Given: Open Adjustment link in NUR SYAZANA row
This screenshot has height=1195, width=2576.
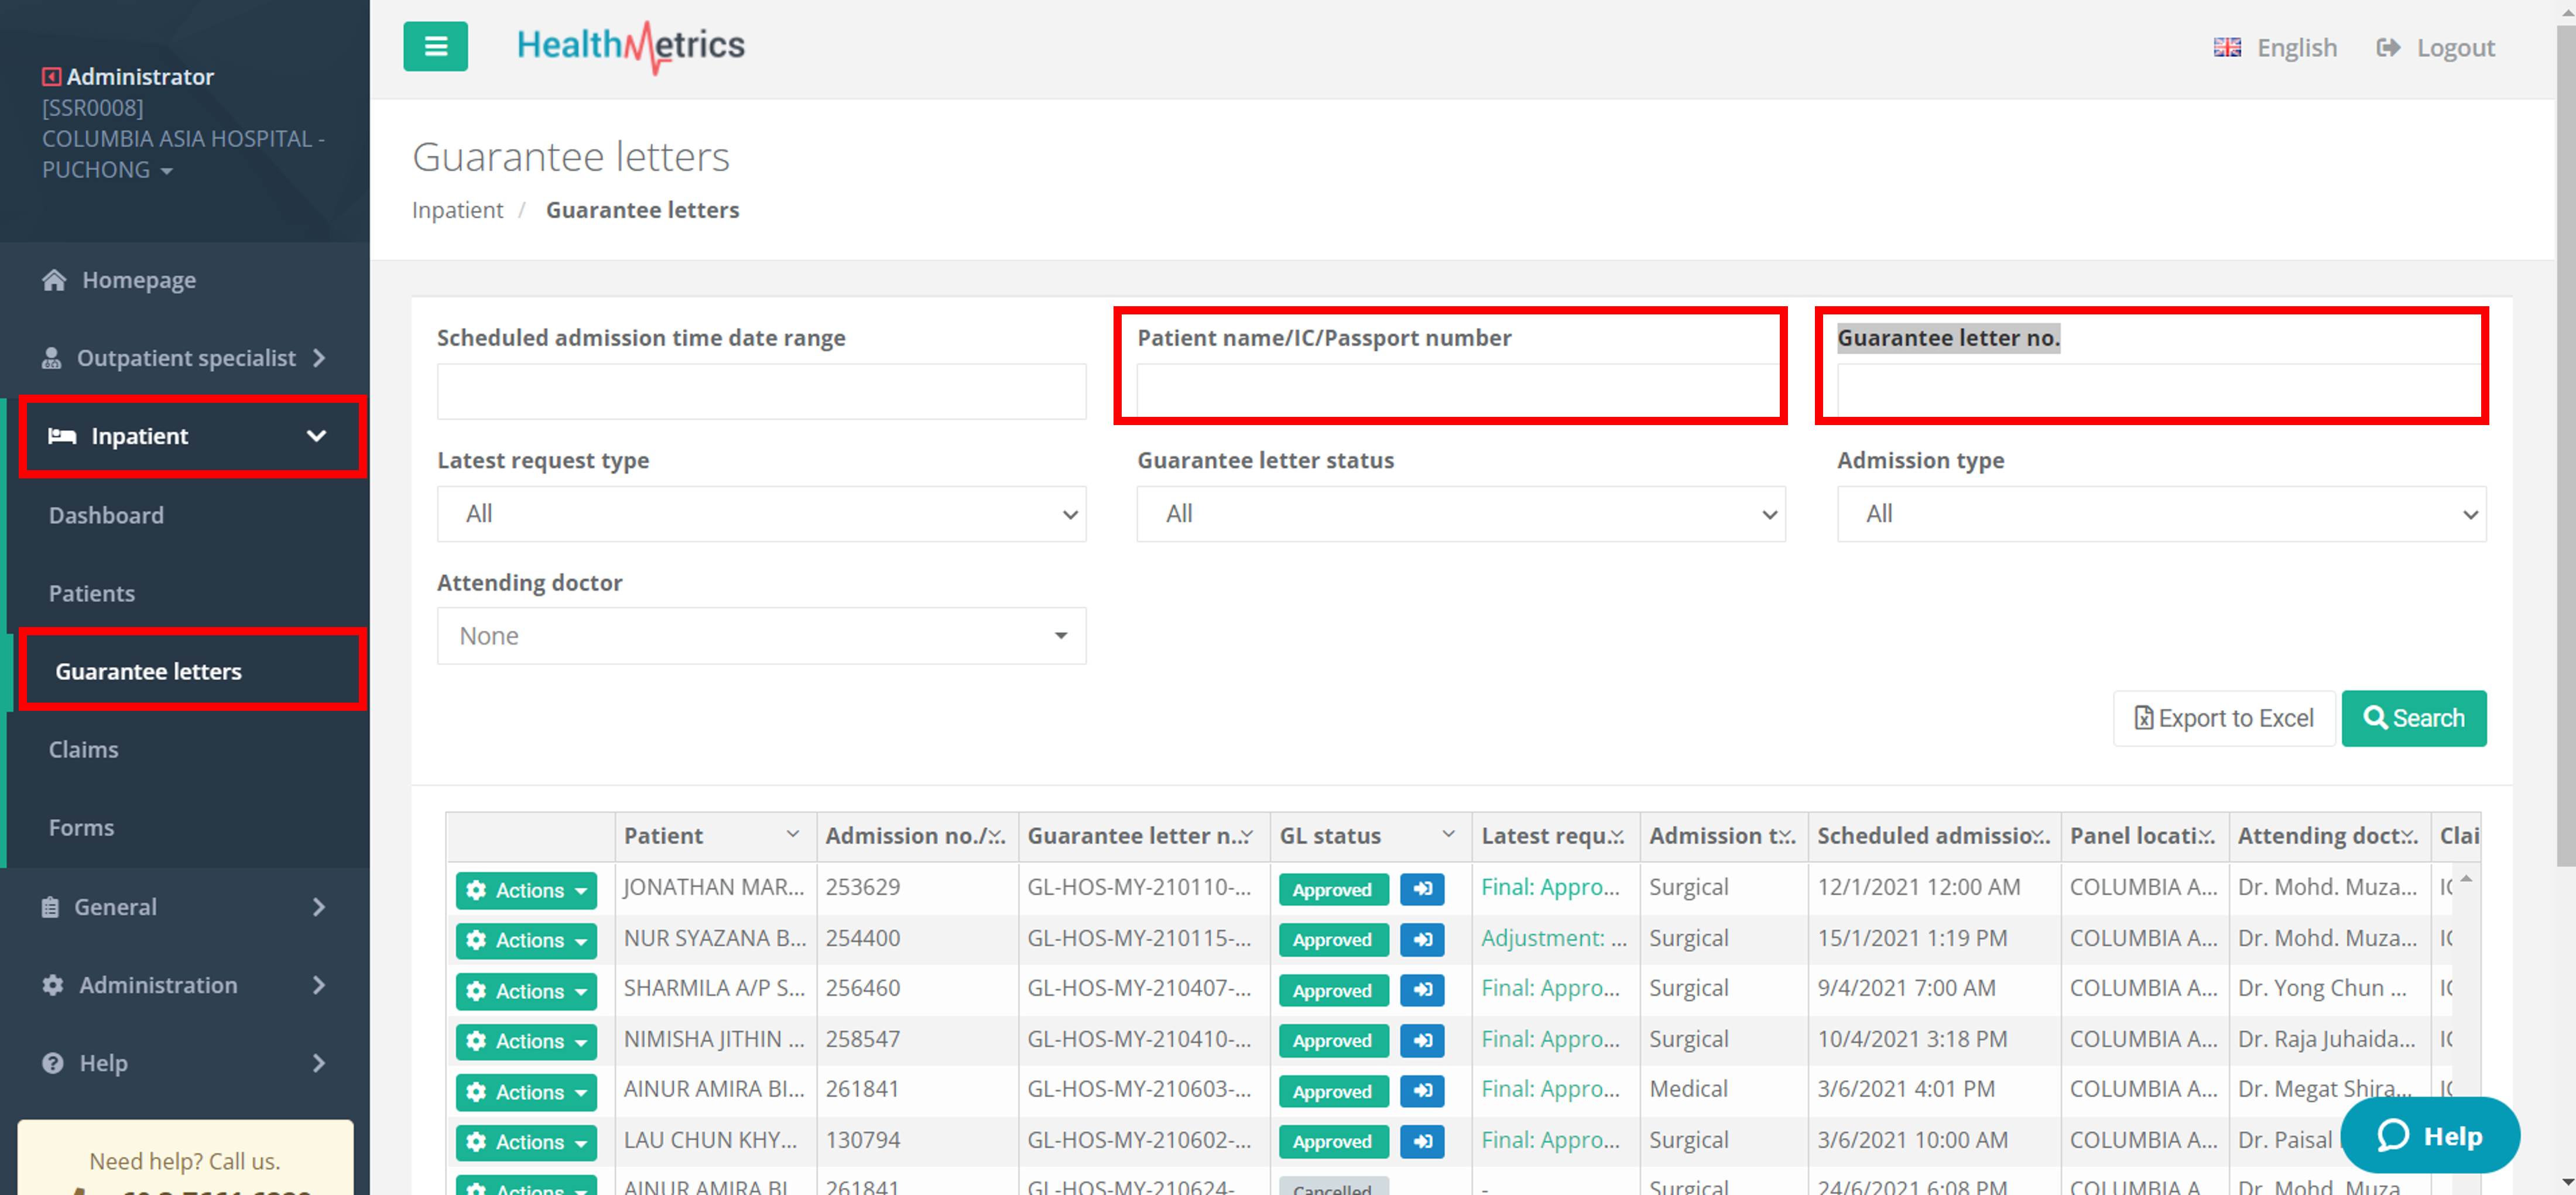Looking at the screenshot, I should pos(1553,938).
